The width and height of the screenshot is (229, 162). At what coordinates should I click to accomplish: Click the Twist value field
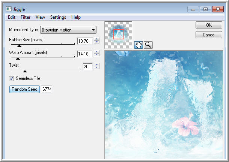[x=88, y=66]
